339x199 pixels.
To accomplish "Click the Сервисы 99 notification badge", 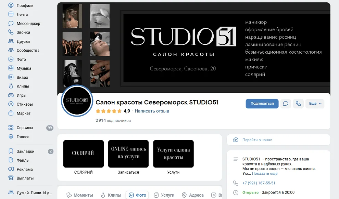I will [50, 128].
